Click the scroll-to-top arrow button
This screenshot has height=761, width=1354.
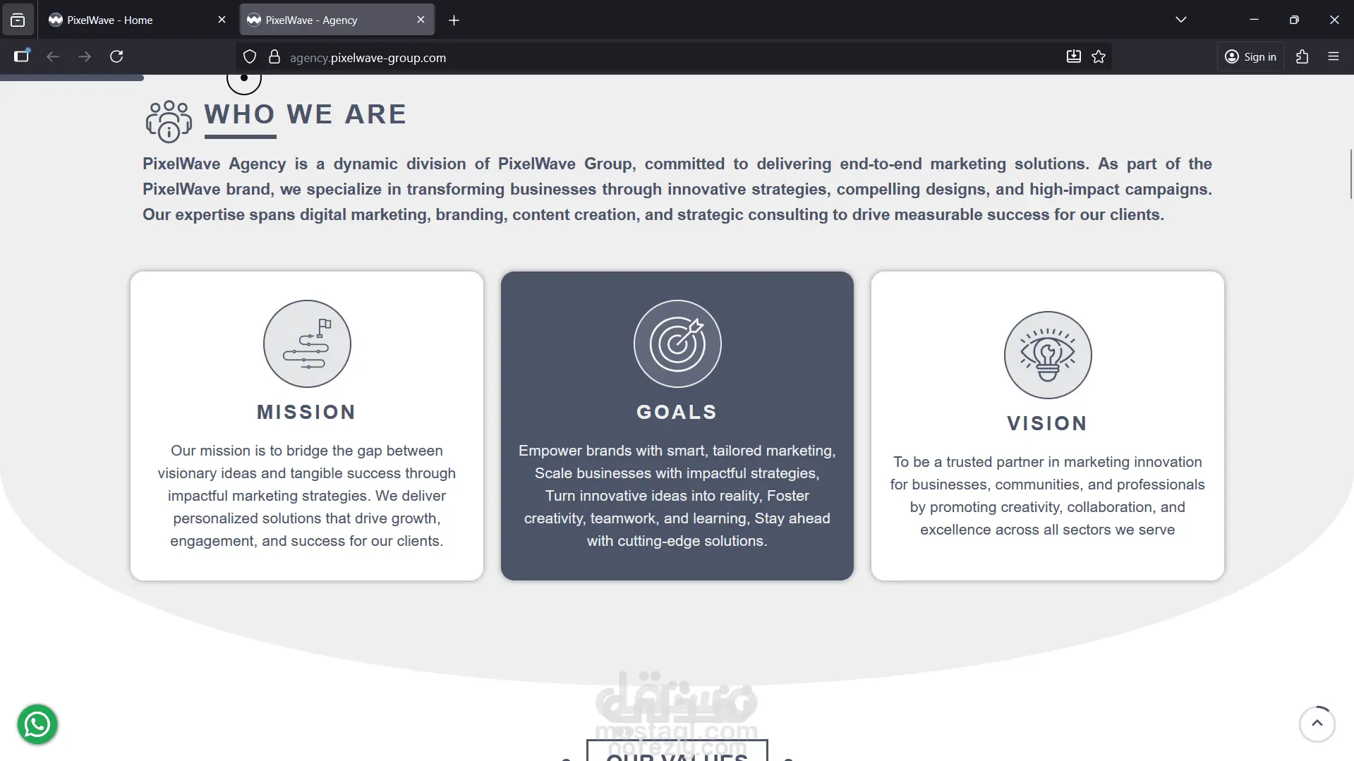[1317, 724]
